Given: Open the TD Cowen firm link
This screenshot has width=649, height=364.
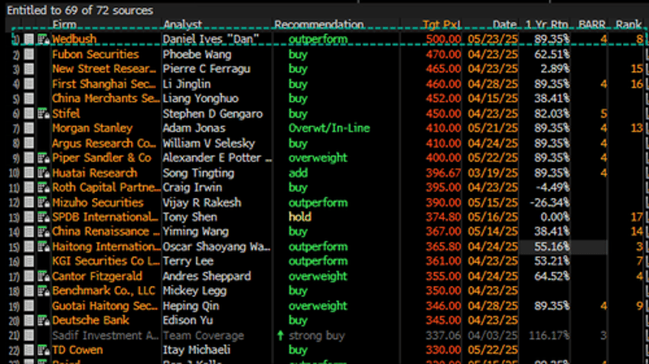Looking at the screenshot, I should click(x=77, y=350).
